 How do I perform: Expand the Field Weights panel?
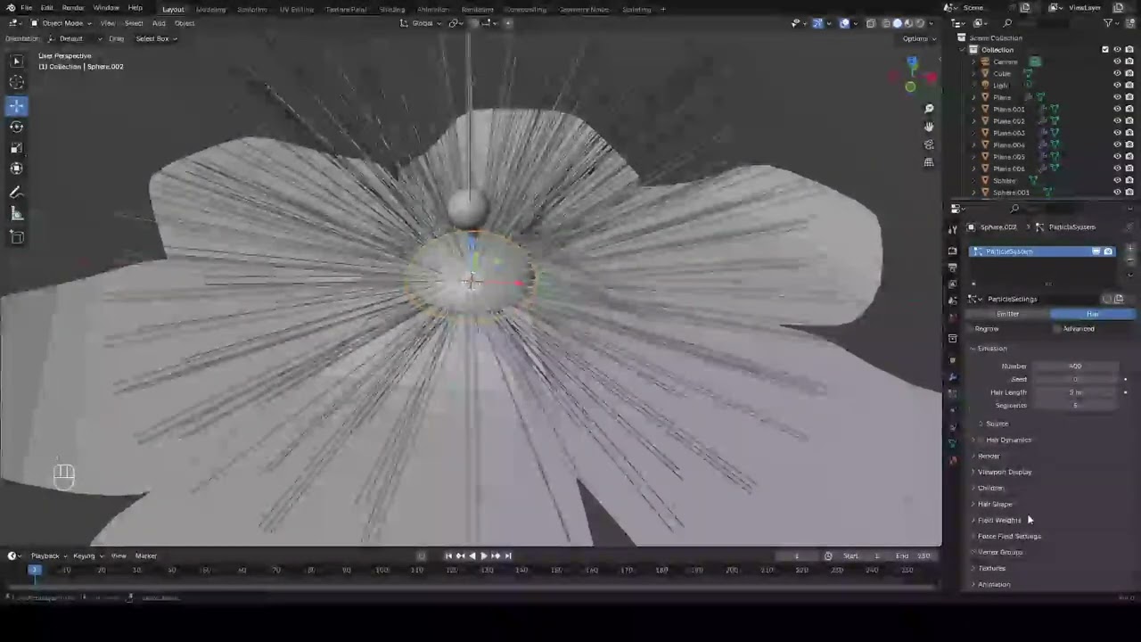(x=998, y=520)
